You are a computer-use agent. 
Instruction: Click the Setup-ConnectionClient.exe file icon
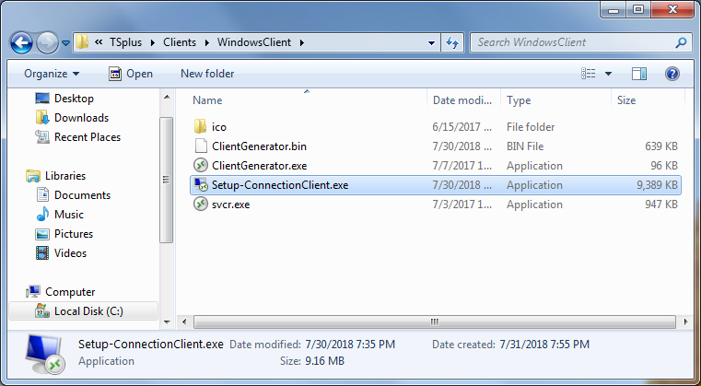coord(201,185)
